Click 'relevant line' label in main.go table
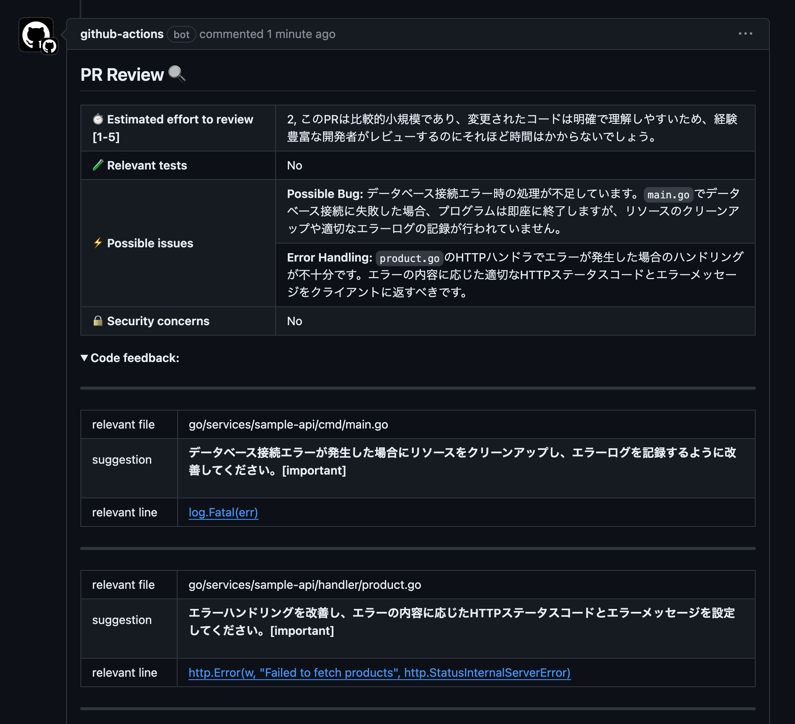Image resolution: width=795 pixels, height=724 pixels. [124, 512]
